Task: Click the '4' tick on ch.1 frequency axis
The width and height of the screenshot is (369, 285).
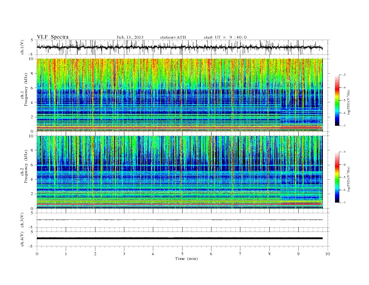Action: click(33, 102)
